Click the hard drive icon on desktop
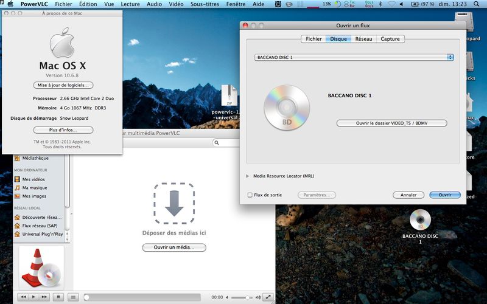487x304 pixels. pyautogui.click(x=464, y=22)
